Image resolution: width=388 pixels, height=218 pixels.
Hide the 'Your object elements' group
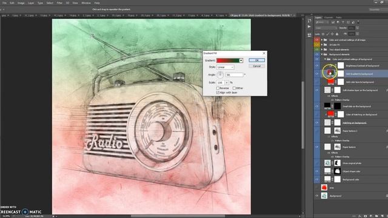pyautogui.click(x=316, y=50)
